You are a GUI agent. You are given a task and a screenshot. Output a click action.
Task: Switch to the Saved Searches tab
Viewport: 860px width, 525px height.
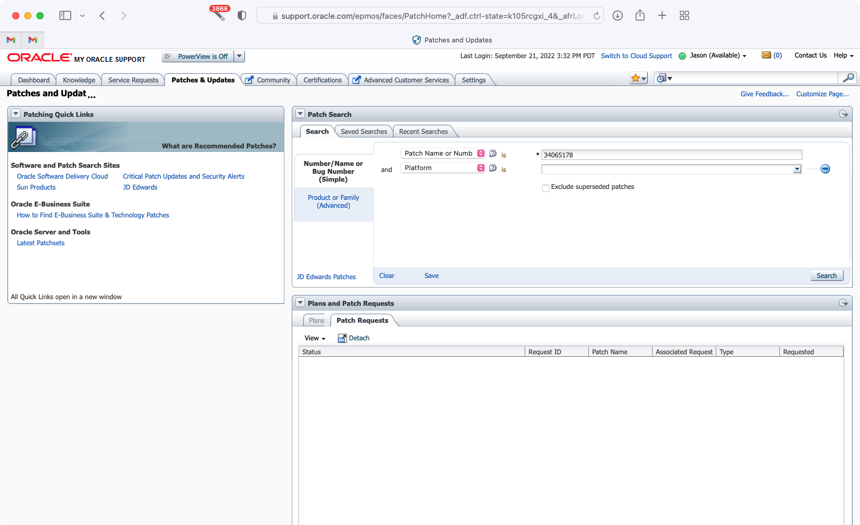(x=363, y=131)
